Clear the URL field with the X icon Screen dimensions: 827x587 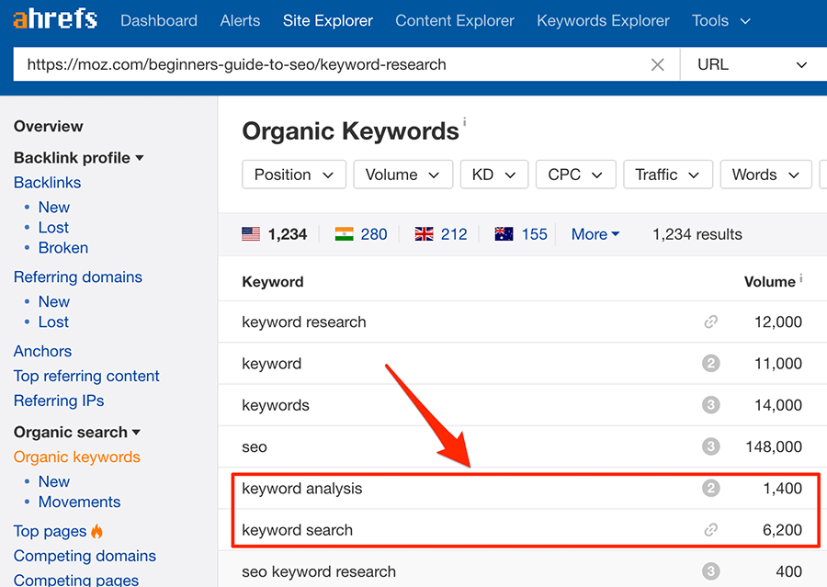[657, 65]
